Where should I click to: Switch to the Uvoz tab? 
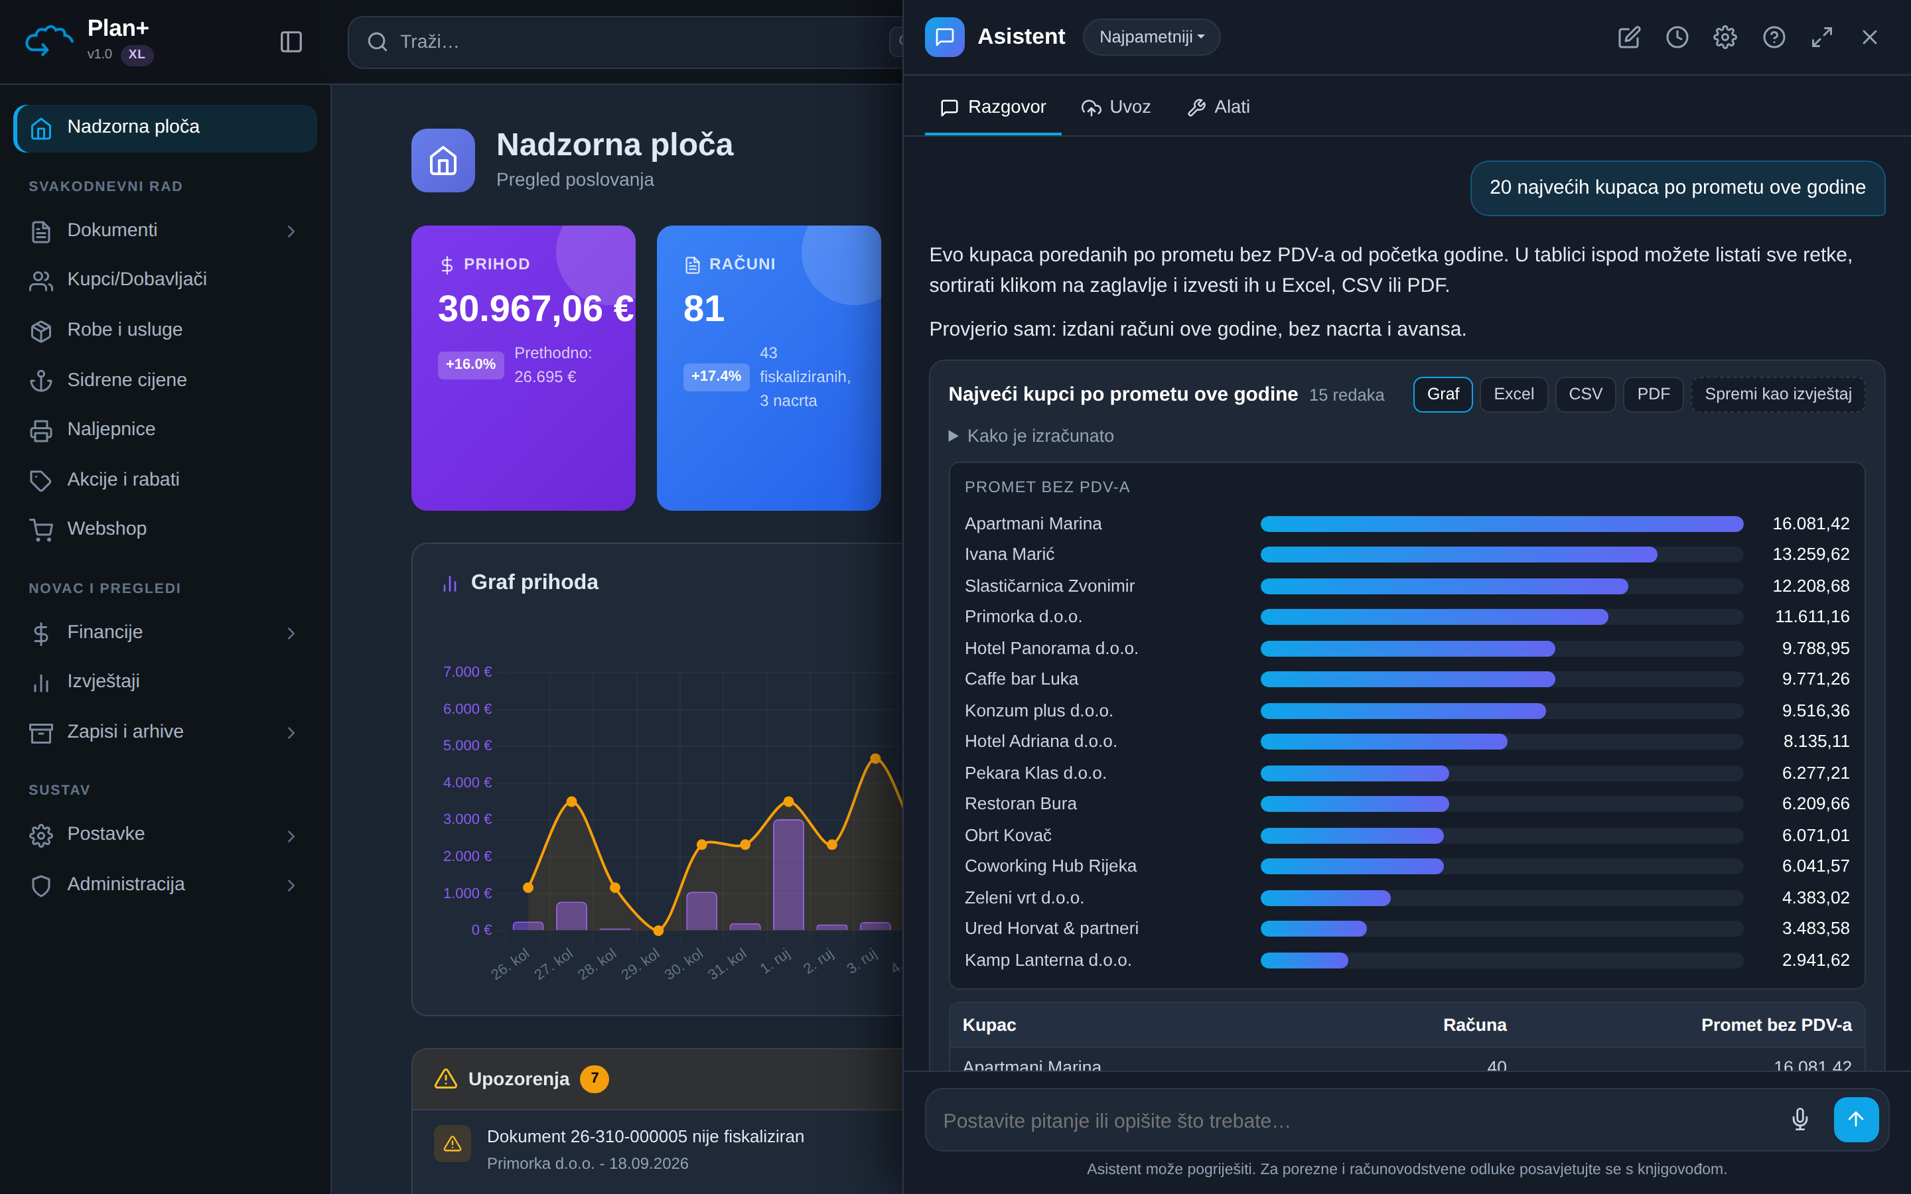(1116, 107)
